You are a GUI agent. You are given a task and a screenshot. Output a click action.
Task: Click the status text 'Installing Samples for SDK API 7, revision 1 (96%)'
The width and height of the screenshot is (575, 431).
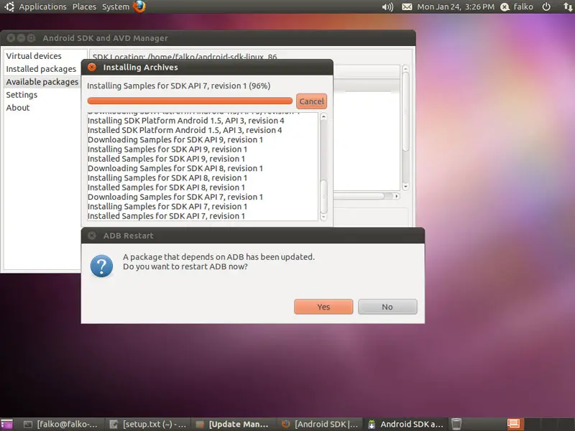click(178, 85)
